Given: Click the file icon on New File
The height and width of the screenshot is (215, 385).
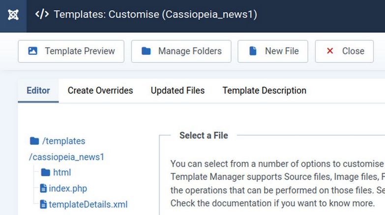Looking at the screenshot, I should (253, 51).
